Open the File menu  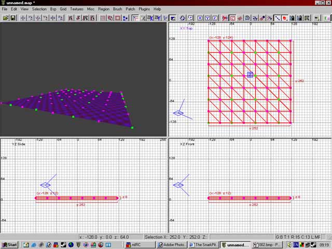coord(5,9)
